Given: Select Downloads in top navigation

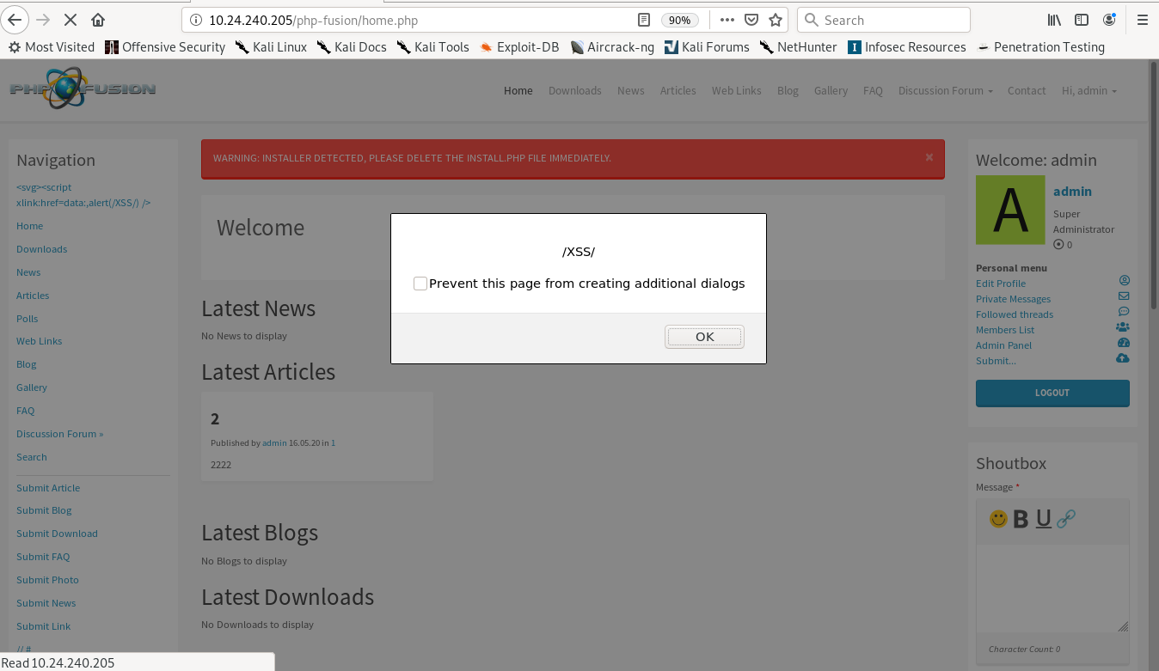Looking at the screenshot, I should pyautogui.click(x=575, y=91).
